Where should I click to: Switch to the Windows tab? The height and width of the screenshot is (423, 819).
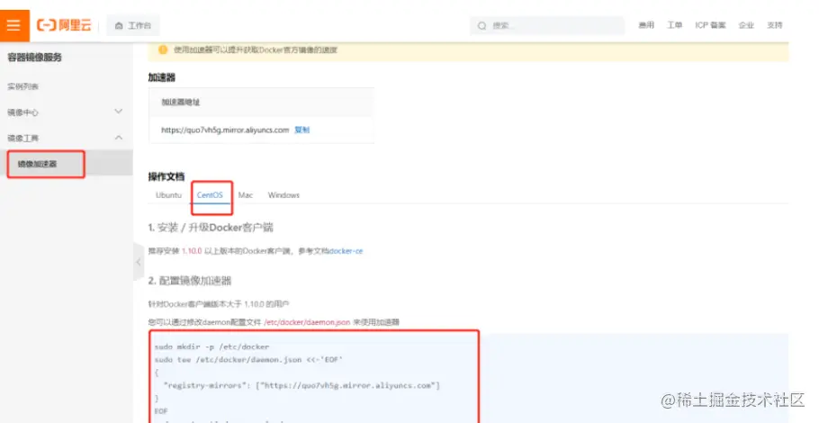(283, 194)
